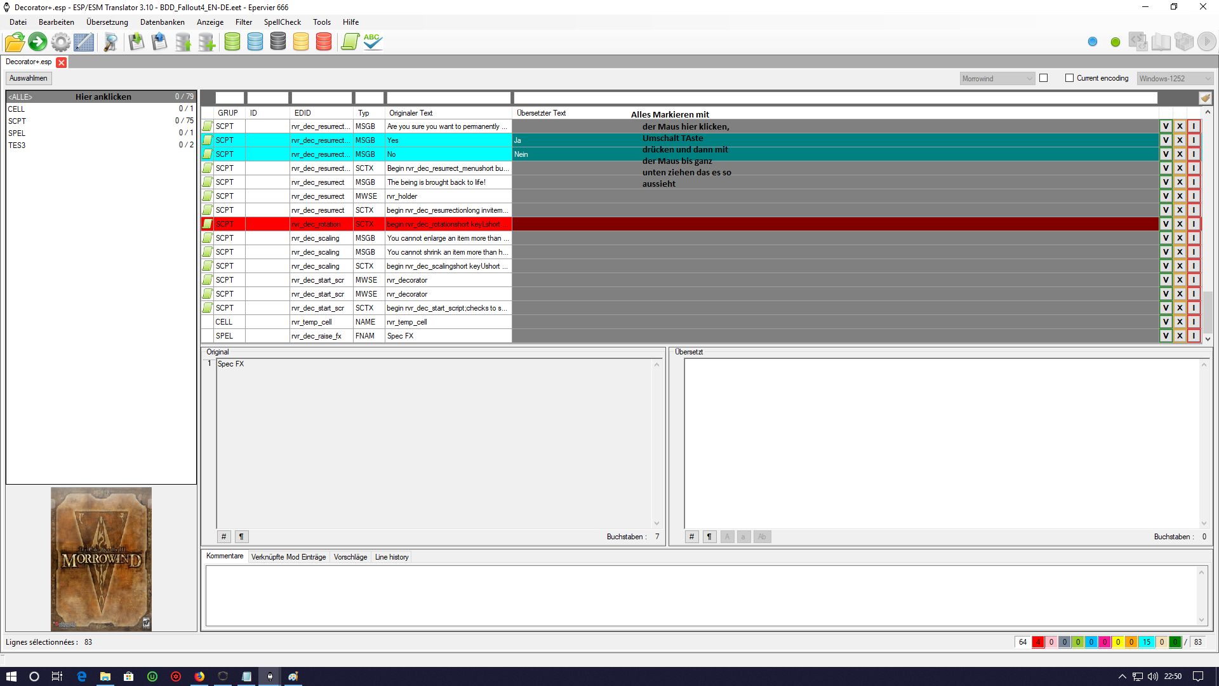Click the open file folder icon
Viewport: 1219px width, 686px height.
(x=15, y=42)
